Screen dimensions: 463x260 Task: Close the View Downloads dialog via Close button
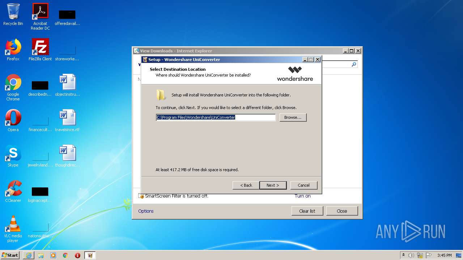(x=342, y=211)
